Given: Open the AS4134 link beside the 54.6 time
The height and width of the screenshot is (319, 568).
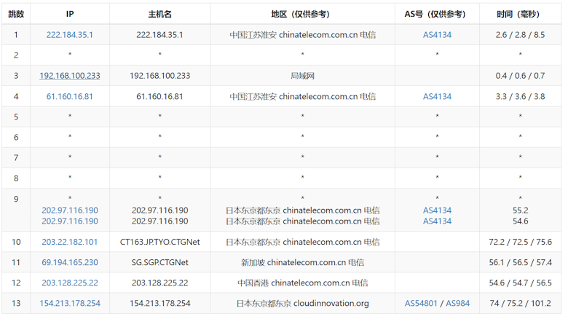Looking at the screenshot, I should (437, 221).
